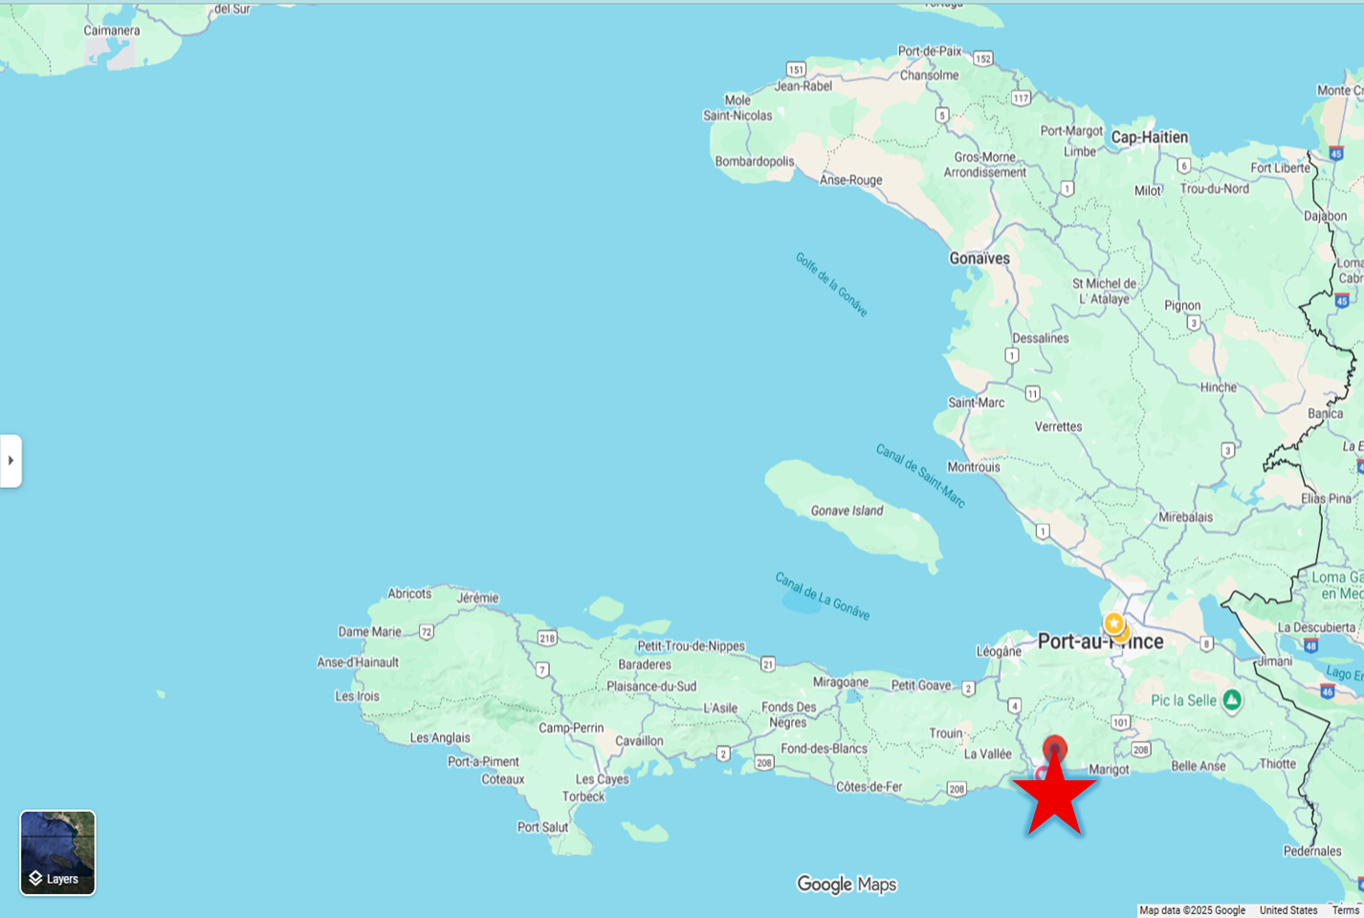Click the Gonave Island label
The image size is (1364, 918).
[847, 511]
